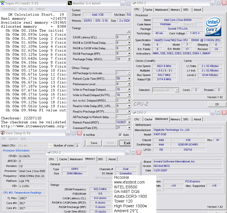This screenshot has height=213, width=227.
Task: Click the CPU-Z Mainboard window title icon
Action: [x=134, y=112]
